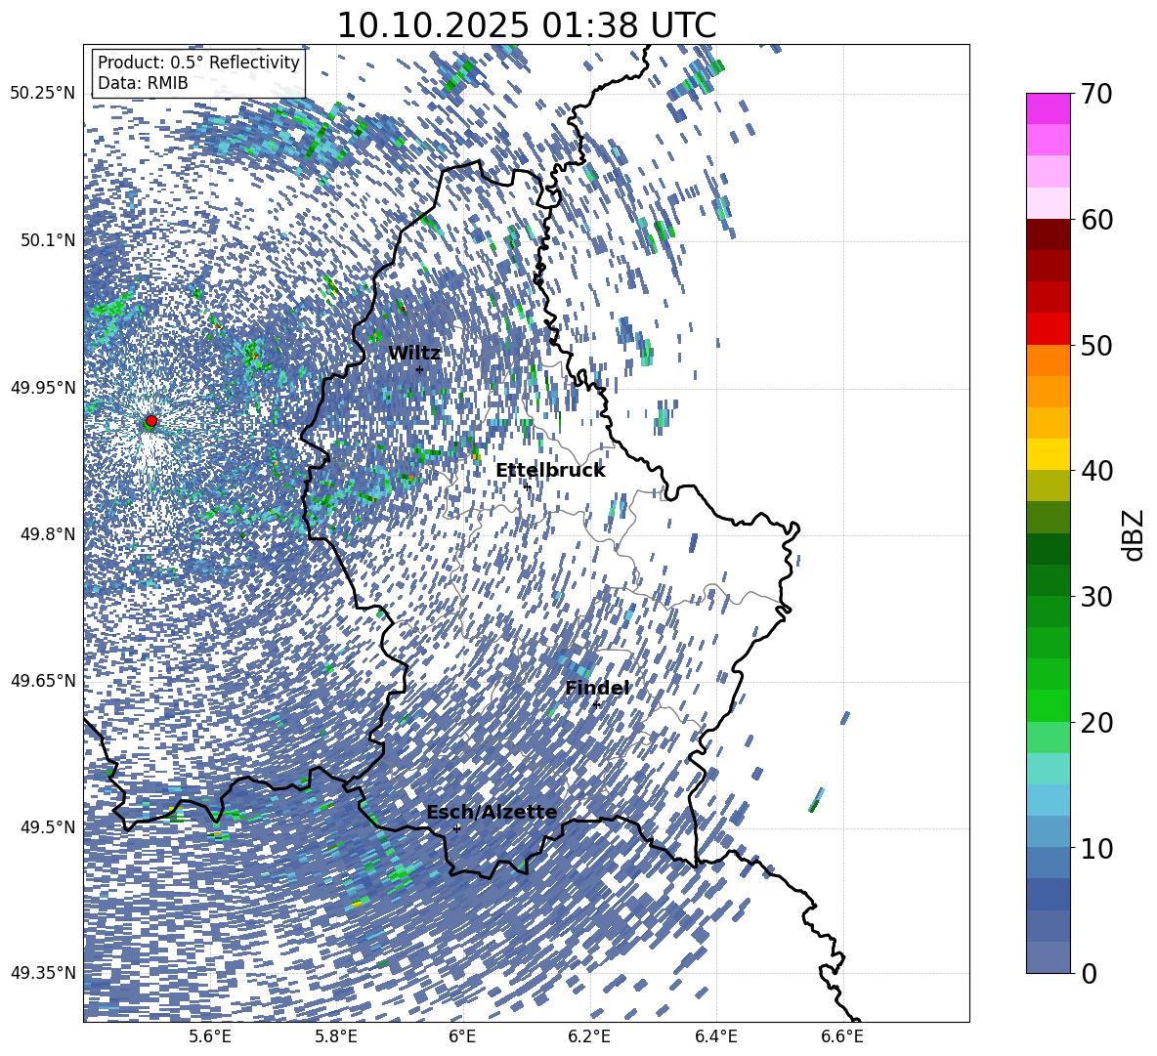This screenshot has height=1056, width=1157.
Task: Click the 50.1°N latitude label
Action: click(47, 240)
